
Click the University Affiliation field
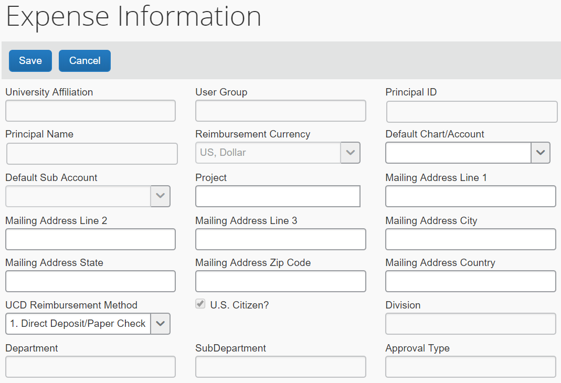[90, 111]
